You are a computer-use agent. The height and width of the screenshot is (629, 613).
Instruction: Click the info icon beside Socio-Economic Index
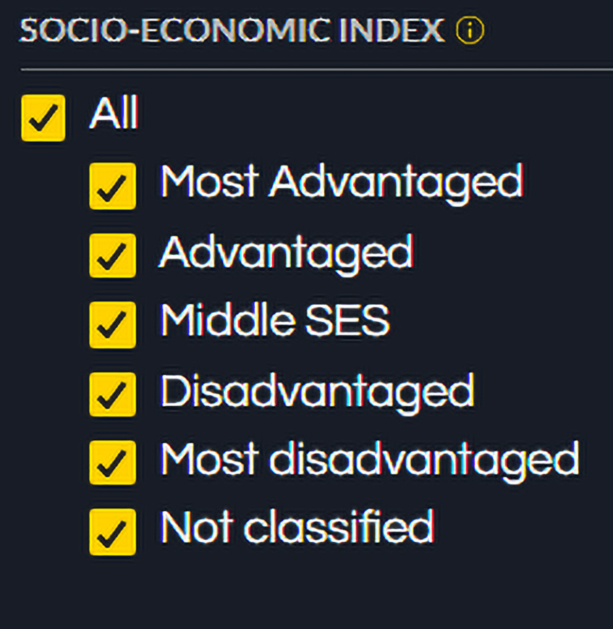pyautogui.click(x=470, y=31)
